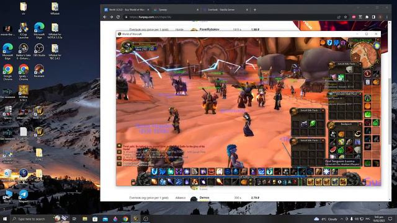Click the green leaf item in Small Silk Pack
The width and height of the screenshot is (397, 223).
[313, 124]
